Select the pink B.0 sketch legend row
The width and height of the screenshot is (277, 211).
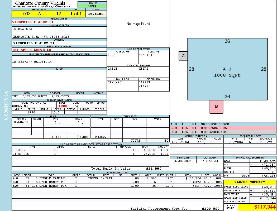(x=223, y=128)
